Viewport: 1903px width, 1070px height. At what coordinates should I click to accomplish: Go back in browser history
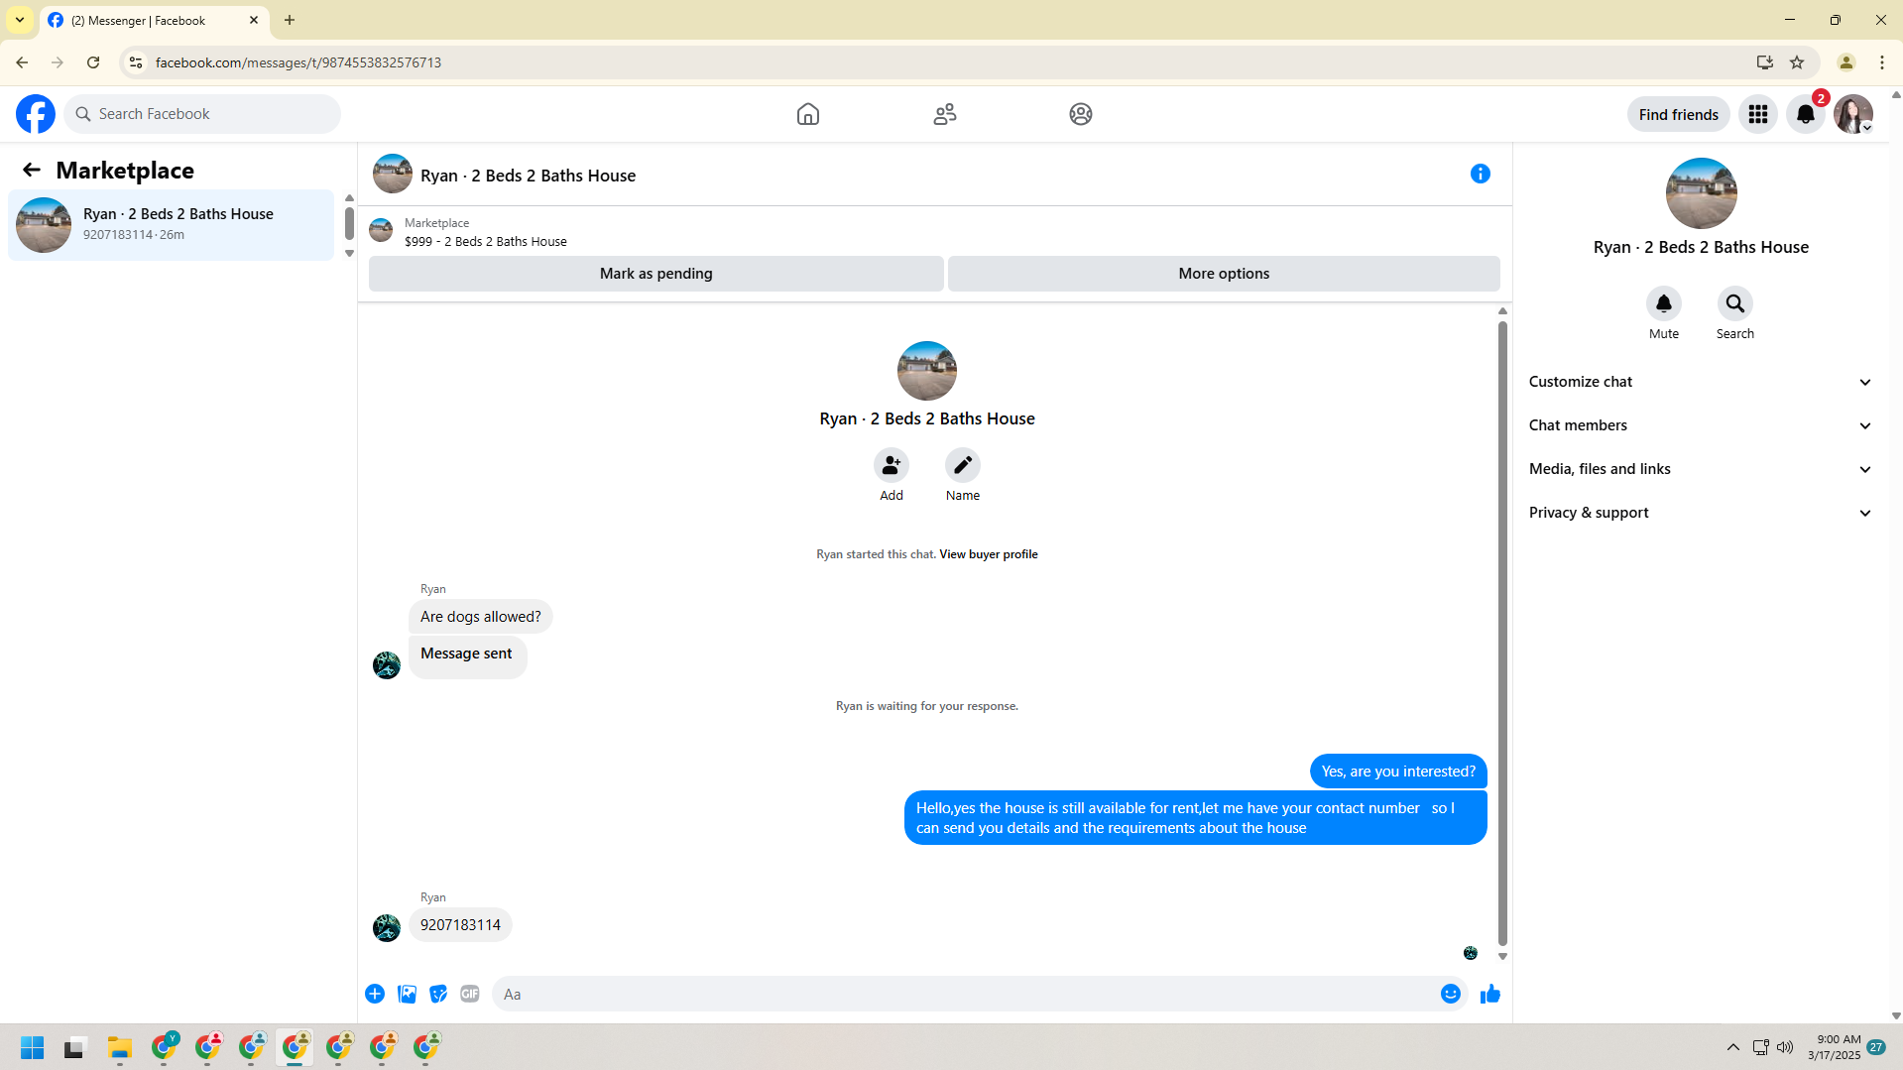(22, 62)
